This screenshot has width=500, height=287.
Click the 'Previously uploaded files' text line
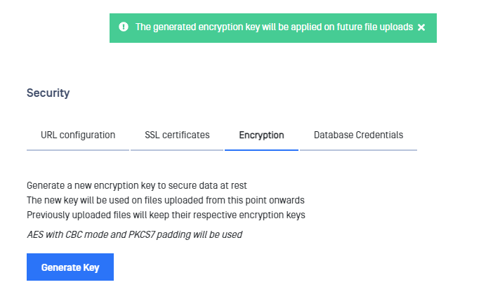[x=166, y=215]
